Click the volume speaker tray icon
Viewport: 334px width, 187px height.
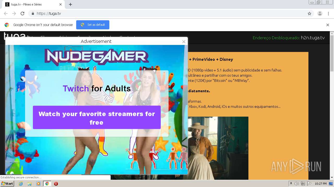point(297,184)
